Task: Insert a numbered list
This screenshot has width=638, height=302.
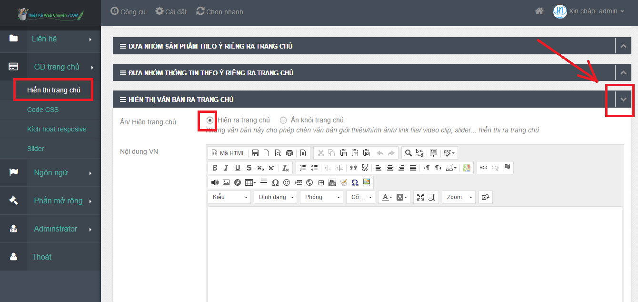Action: (x=303, y=168)
